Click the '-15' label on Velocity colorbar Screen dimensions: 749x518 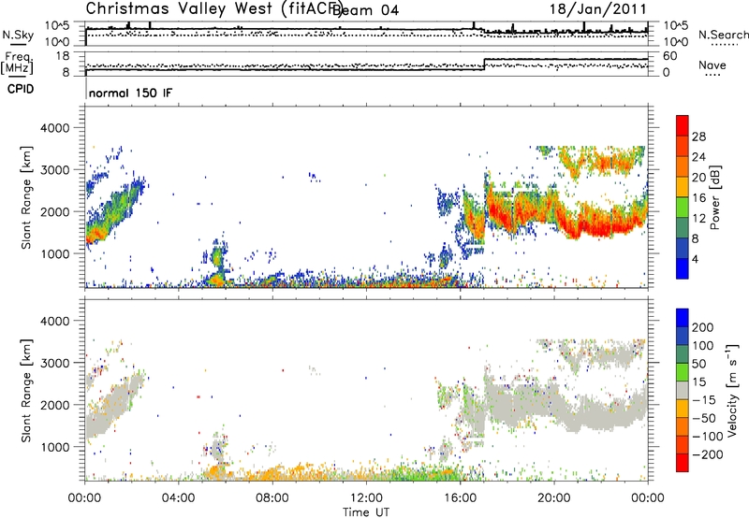[x=704, y=399]
